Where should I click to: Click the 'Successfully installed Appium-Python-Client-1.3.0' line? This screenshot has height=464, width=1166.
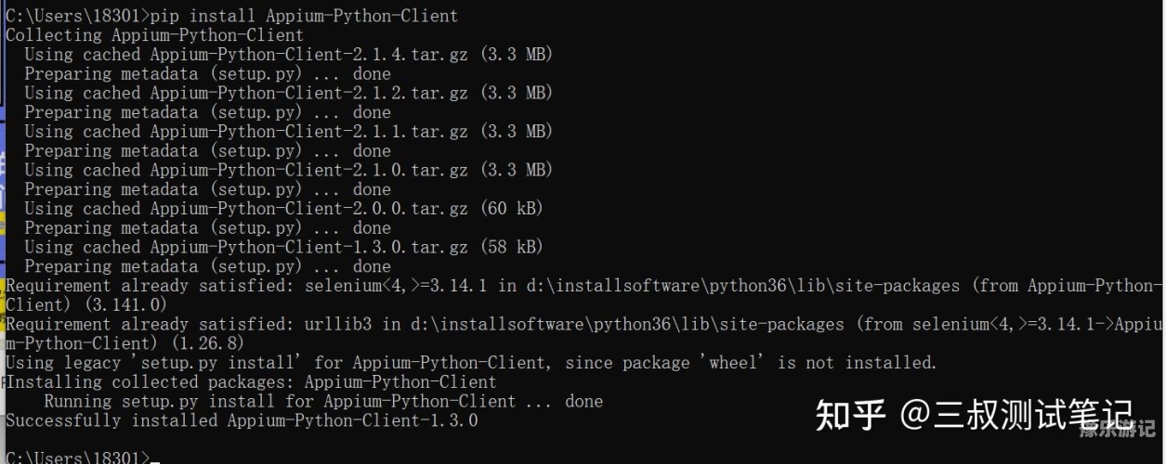242,421
